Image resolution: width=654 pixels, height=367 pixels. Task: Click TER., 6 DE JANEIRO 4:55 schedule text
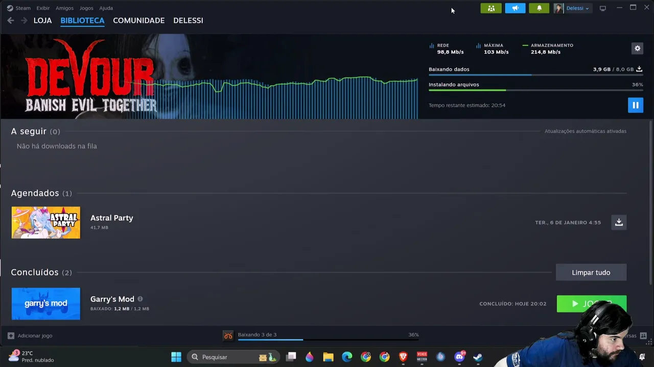[x=568, y=223]
